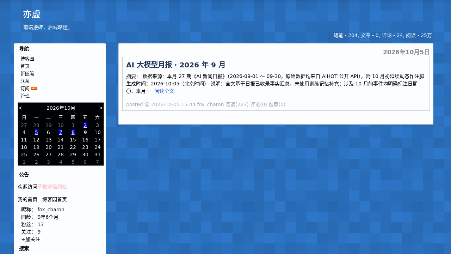The image size is (451, 254).
Task: Go to previous month in calendar
Action: click(x=20, y=108)
